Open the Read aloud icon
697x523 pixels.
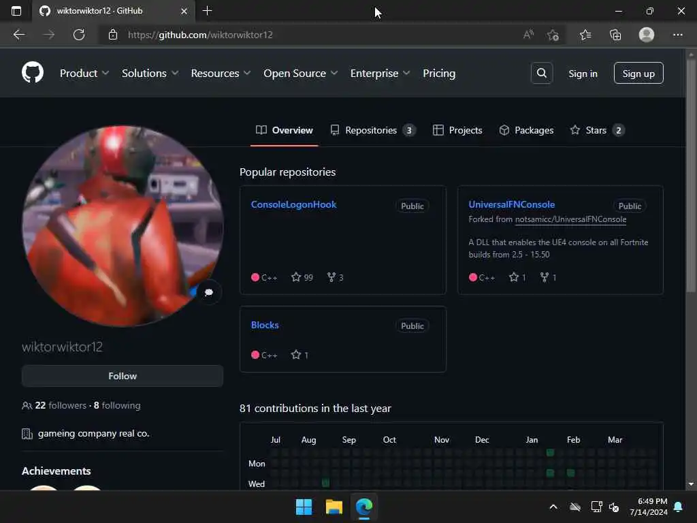pos(528,35)
